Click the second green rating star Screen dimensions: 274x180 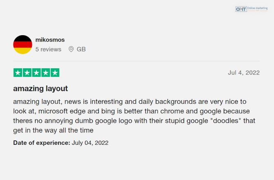(x=27, y=72)
